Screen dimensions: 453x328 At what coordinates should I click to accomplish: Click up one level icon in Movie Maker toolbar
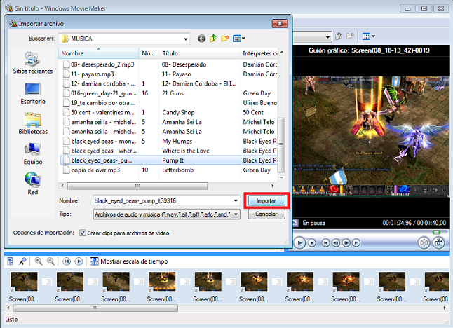click(x=339, y=36)
